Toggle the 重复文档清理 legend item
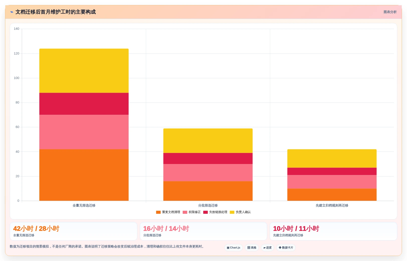Screen dimensions: 407x261 [168, 212]
